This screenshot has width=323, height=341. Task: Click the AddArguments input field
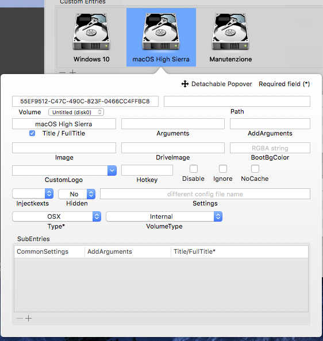point(270,124)
